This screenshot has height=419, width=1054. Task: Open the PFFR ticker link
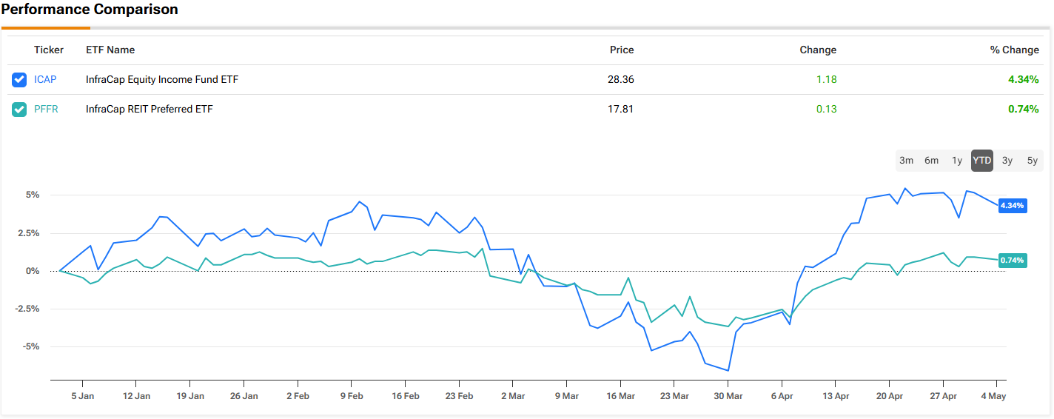[46, 109]
